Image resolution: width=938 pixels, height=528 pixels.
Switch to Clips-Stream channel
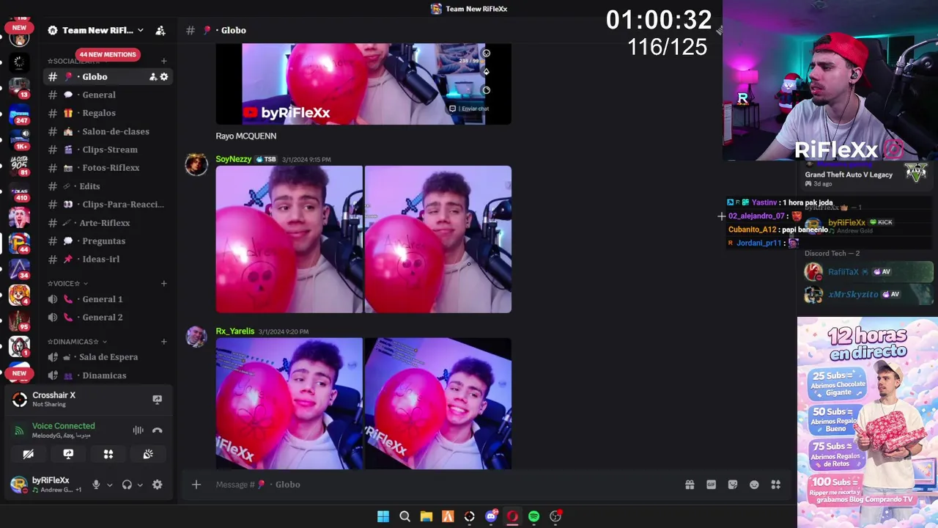click(x=108, y=150)
